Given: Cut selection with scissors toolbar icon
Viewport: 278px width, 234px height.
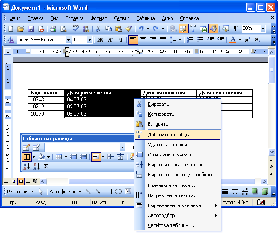Looking at the screenshot, I should coord(98,29).
